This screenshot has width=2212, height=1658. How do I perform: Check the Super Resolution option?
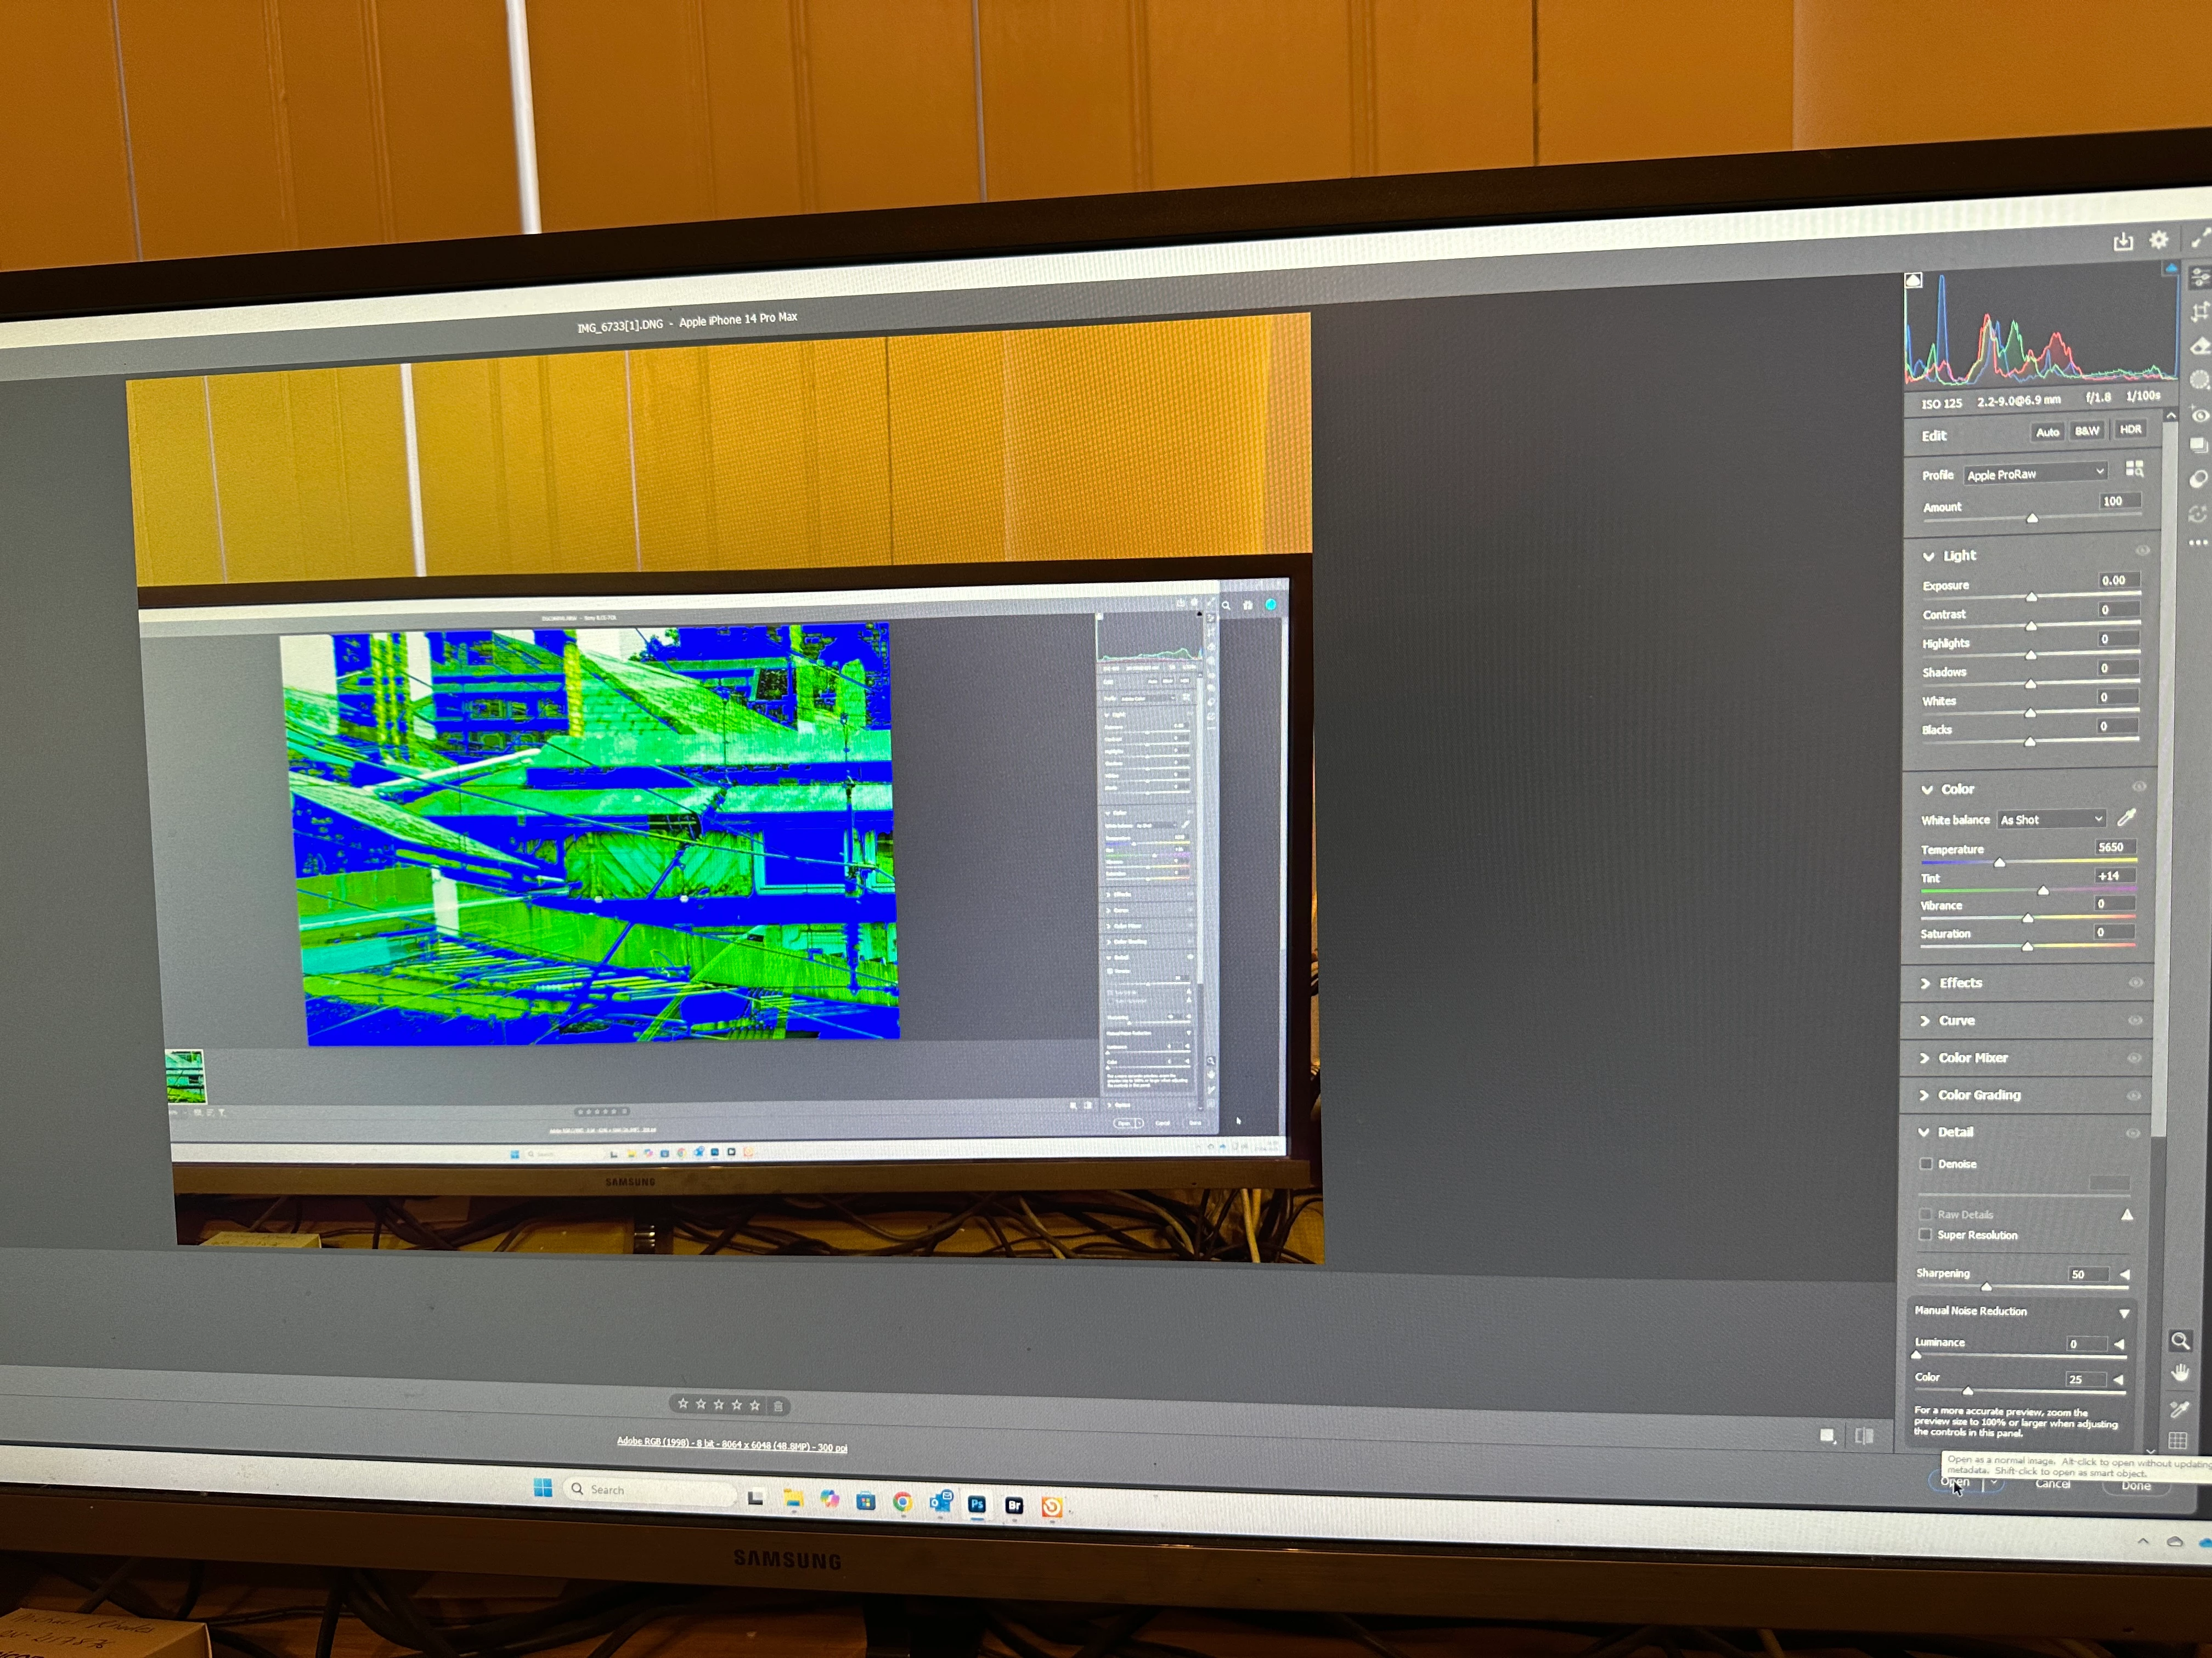(1925, 1235)
